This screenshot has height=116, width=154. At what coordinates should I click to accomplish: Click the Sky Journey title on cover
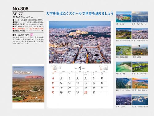(x=23, y=72)
